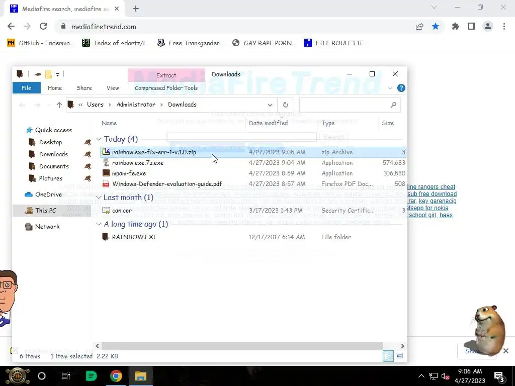Select the RAINBOW.EXE folder
Image resolution: width=515 pixels, height=386 pixels.
point(253,237)
